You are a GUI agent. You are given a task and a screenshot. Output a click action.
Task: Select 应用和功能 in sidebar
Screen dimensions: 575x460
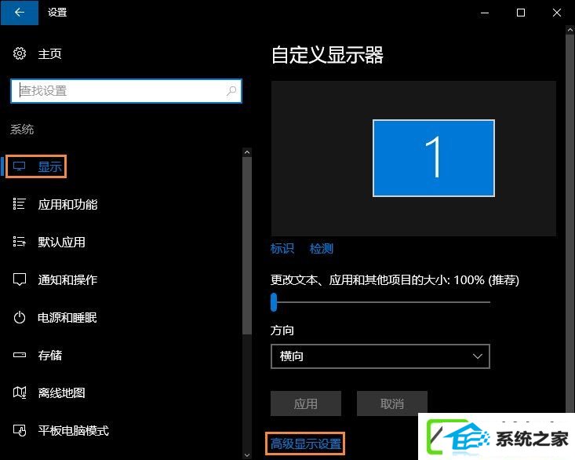tap(67, 204)
